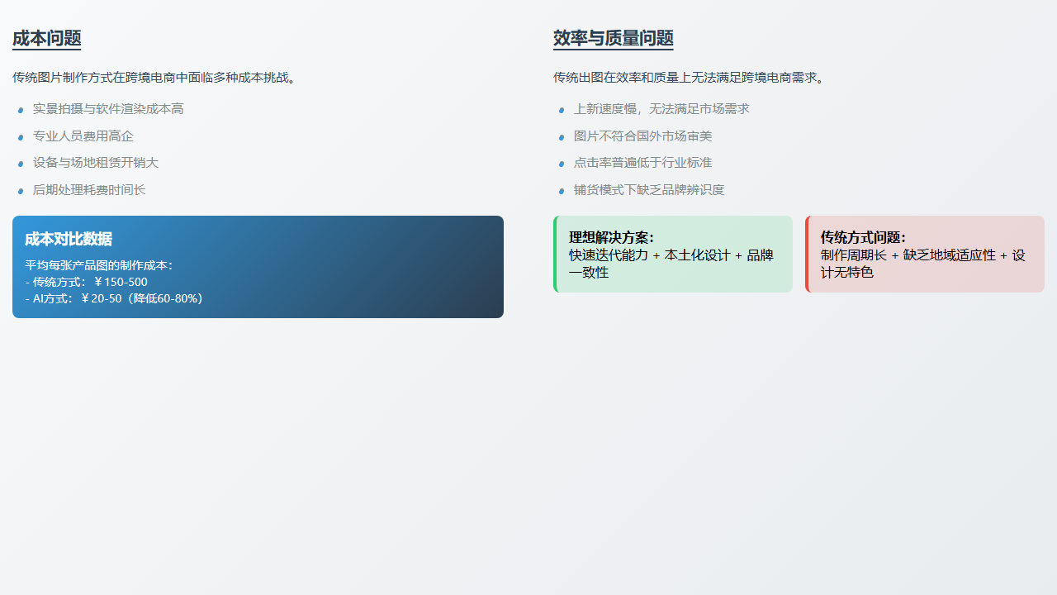Click the 理想解决方案 label in green card
1057x595 pixels.
point(611,238)
